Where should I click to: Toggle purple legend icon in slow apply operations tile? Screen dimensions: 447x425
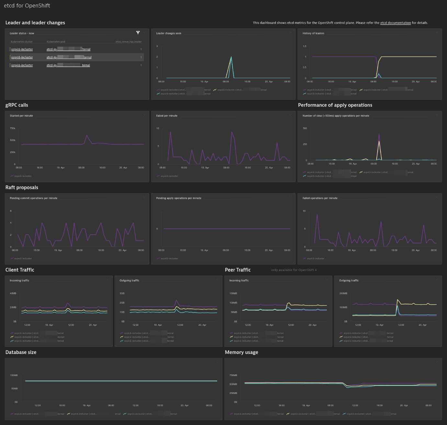304,172
